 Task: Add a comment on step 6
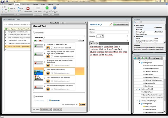[x=62, y=89]
